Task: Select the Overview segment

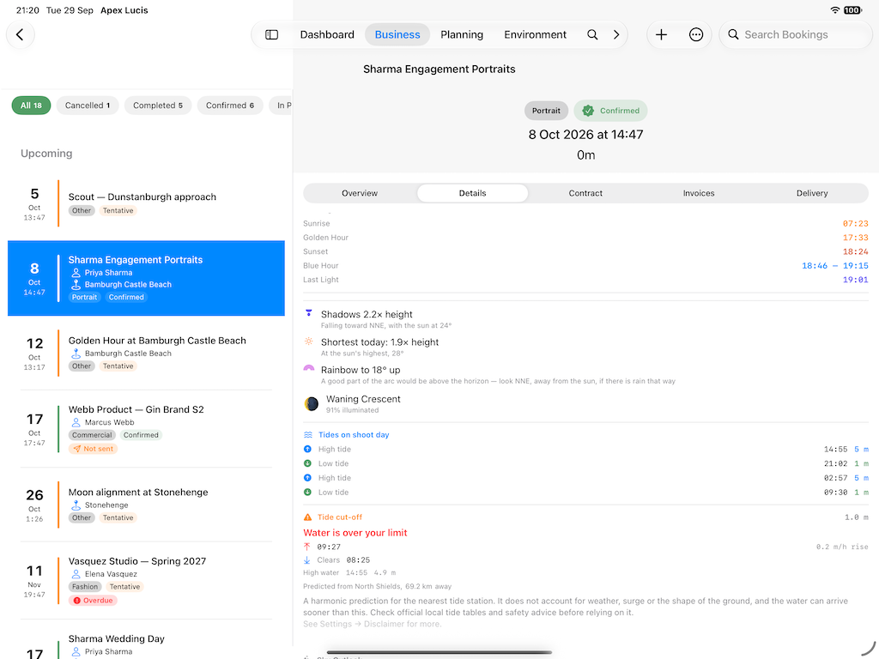Action: pos(360,193)
